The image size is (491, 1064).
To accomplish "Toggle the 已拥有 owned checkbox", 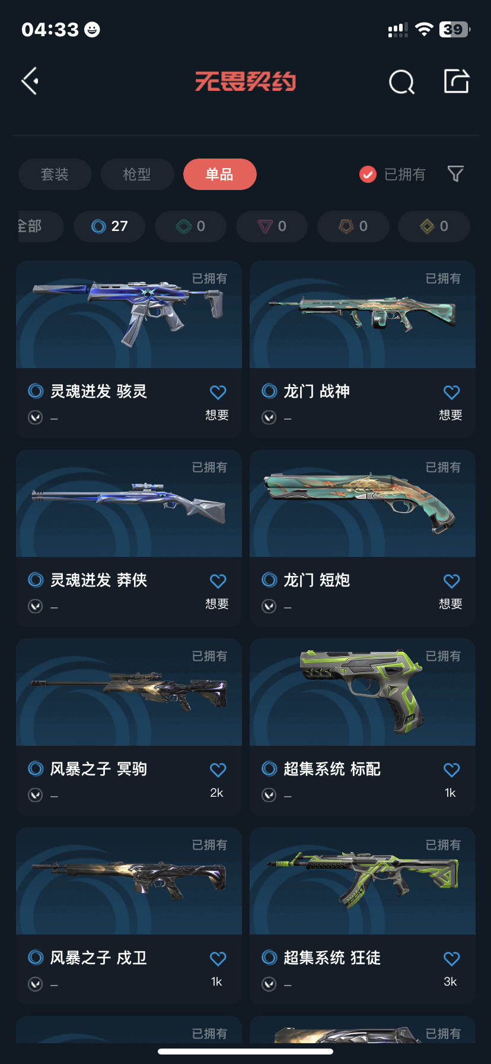I will click(x=368, y=175).
